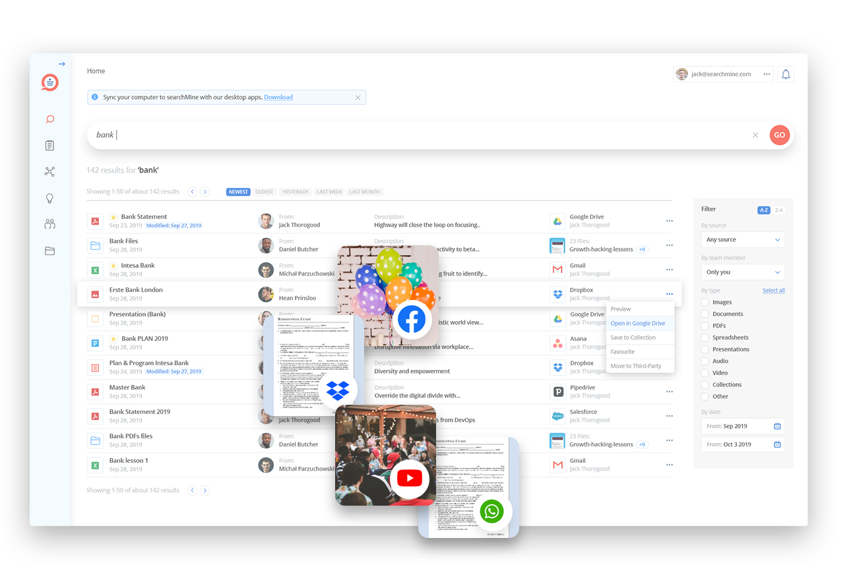Click the Facebook icon on balloon image

[412, 320]
